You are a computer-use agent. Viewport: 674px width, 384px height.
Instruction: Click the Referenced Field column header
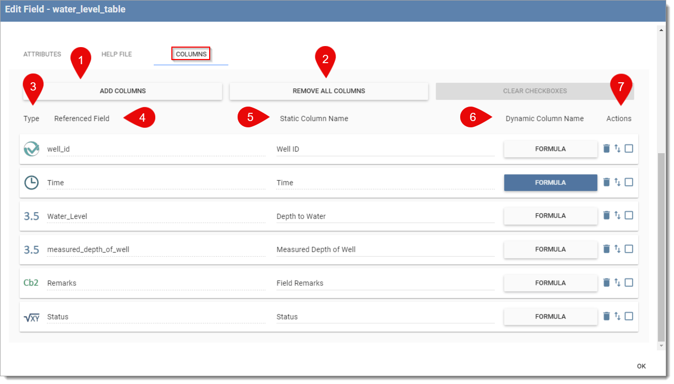[82, 119]
